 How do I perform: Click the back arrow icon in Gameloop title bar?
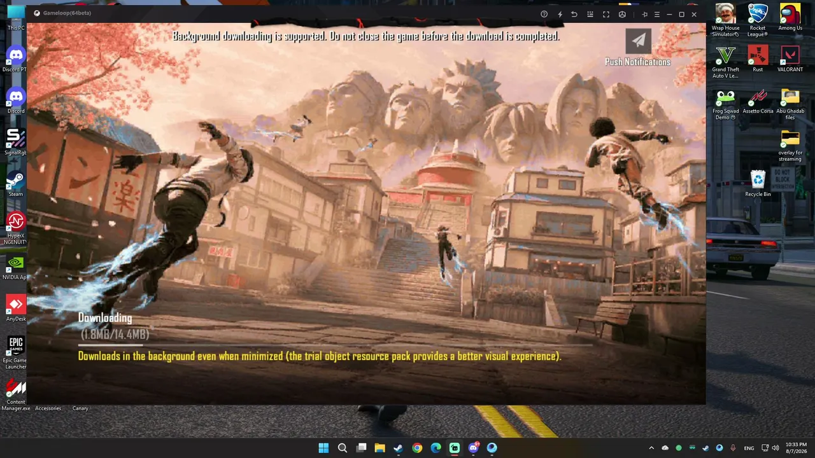click(x=574, y=14)
